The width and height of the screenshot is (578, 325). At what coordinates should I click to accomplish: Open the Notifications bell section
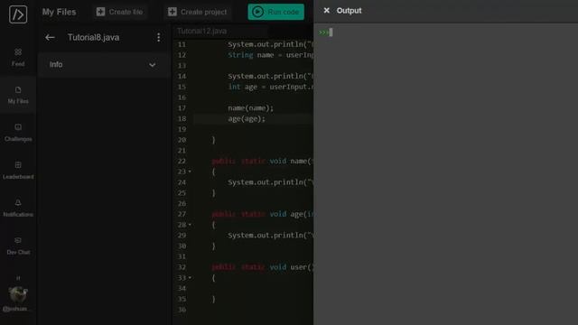coord(18,208)
